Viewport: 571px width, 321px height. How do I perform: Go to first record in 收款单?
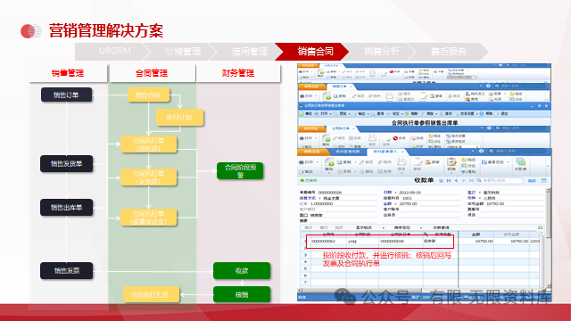point(449,180)
